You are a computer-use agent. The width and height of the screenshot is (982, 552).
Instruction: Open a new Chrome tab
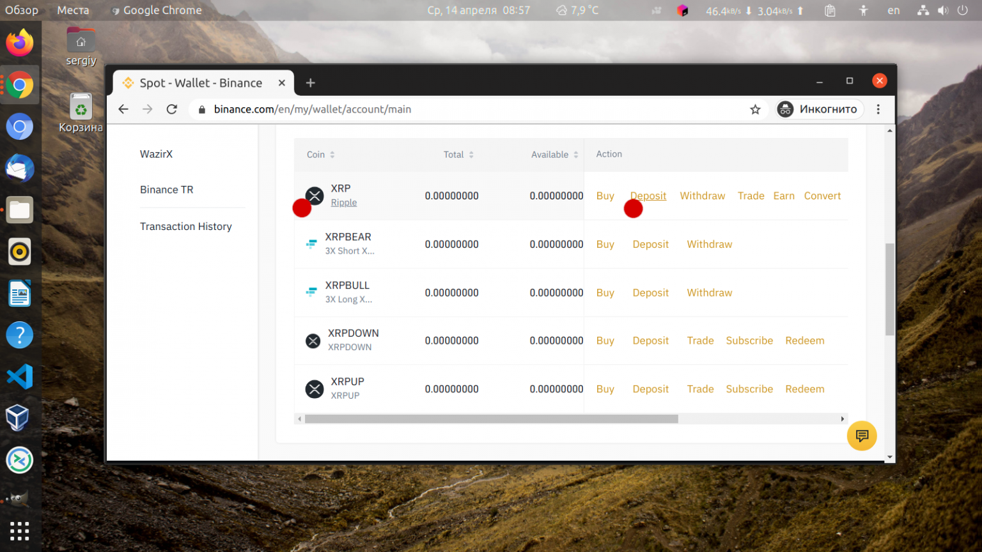(x=311, y=83)
